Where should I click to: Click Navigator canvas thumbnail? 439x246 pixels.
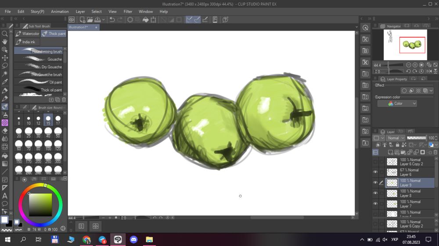click(x=405, y=45)
